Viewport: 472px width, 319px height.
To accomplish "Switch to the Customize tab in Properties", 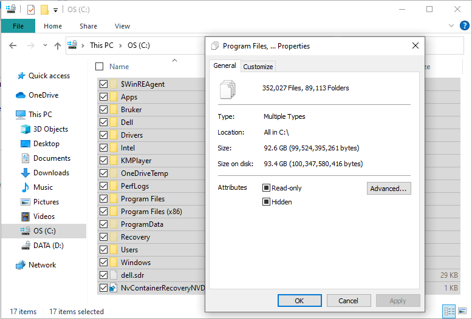I will (258, 67).
